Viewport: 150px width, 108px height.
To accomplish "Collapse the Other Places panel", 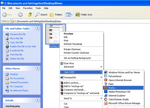I will [x=37, y=68].
